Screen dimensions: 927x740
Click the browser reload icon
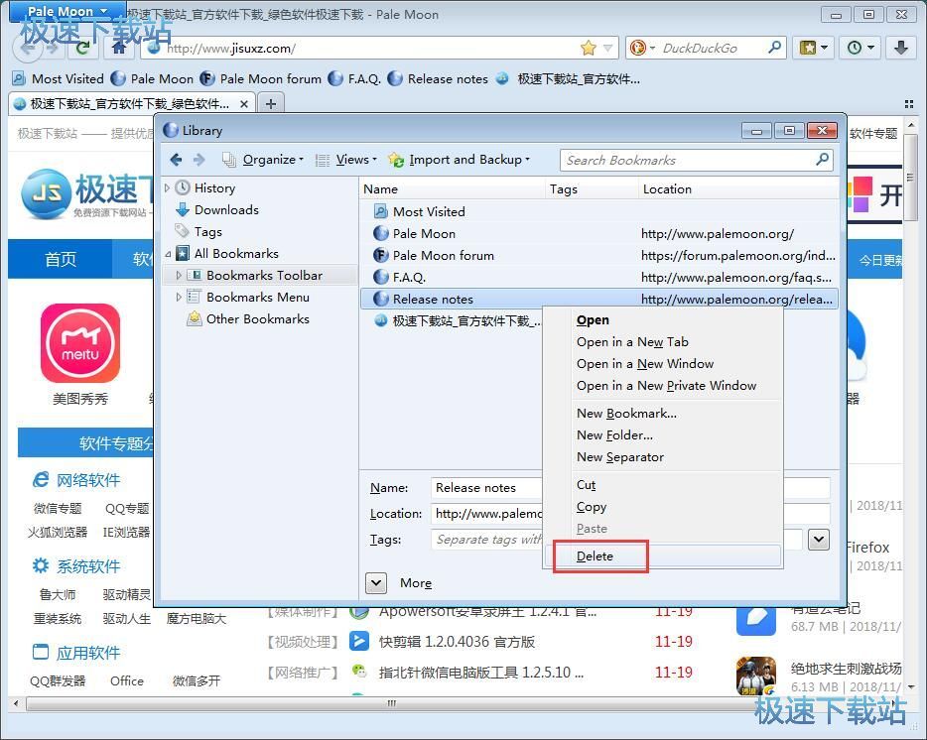click(83, 48)
